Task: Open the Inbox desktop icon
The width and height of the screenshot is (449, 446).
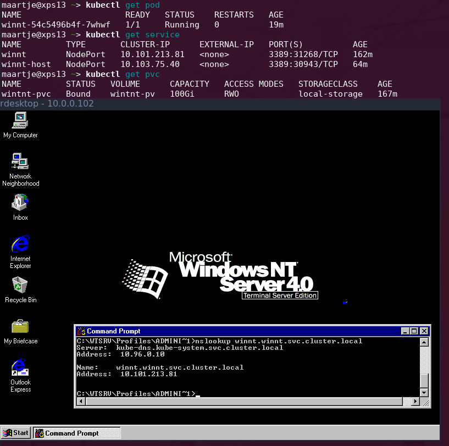Action: pos(20,208)
